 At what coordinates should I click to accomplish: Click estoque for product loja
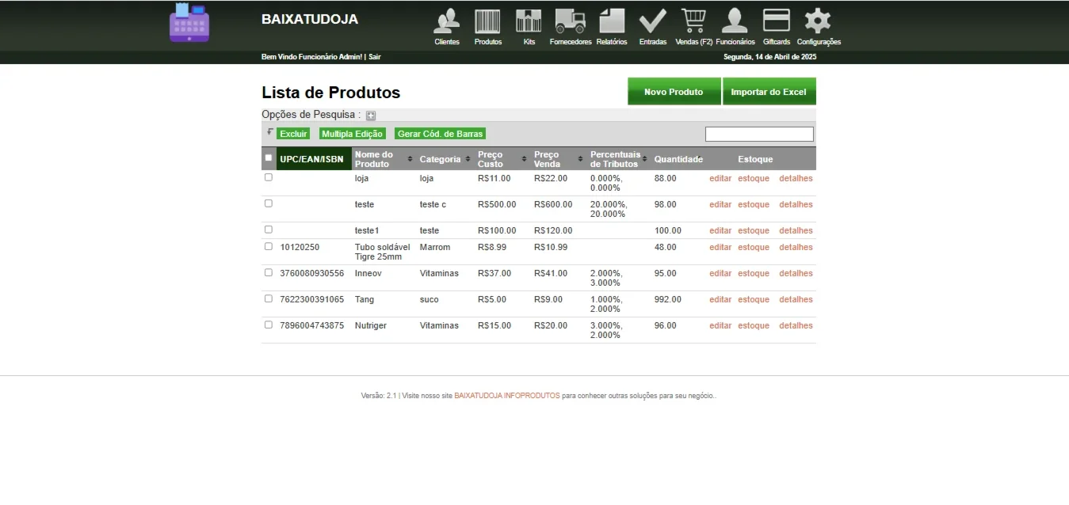coord(754,178)
